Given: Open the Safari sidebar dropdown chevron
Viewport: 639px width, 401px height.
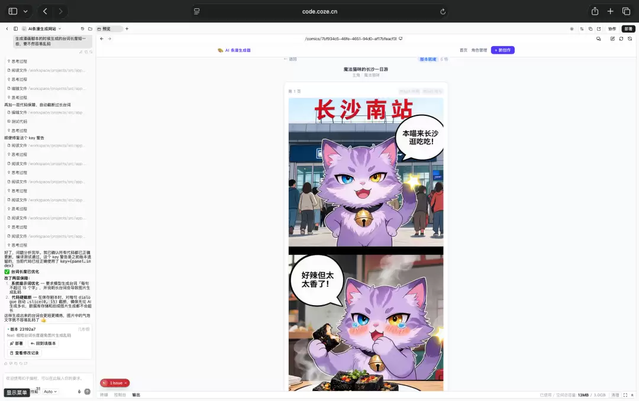Looking at the screenshot, I should click(25, 11).
